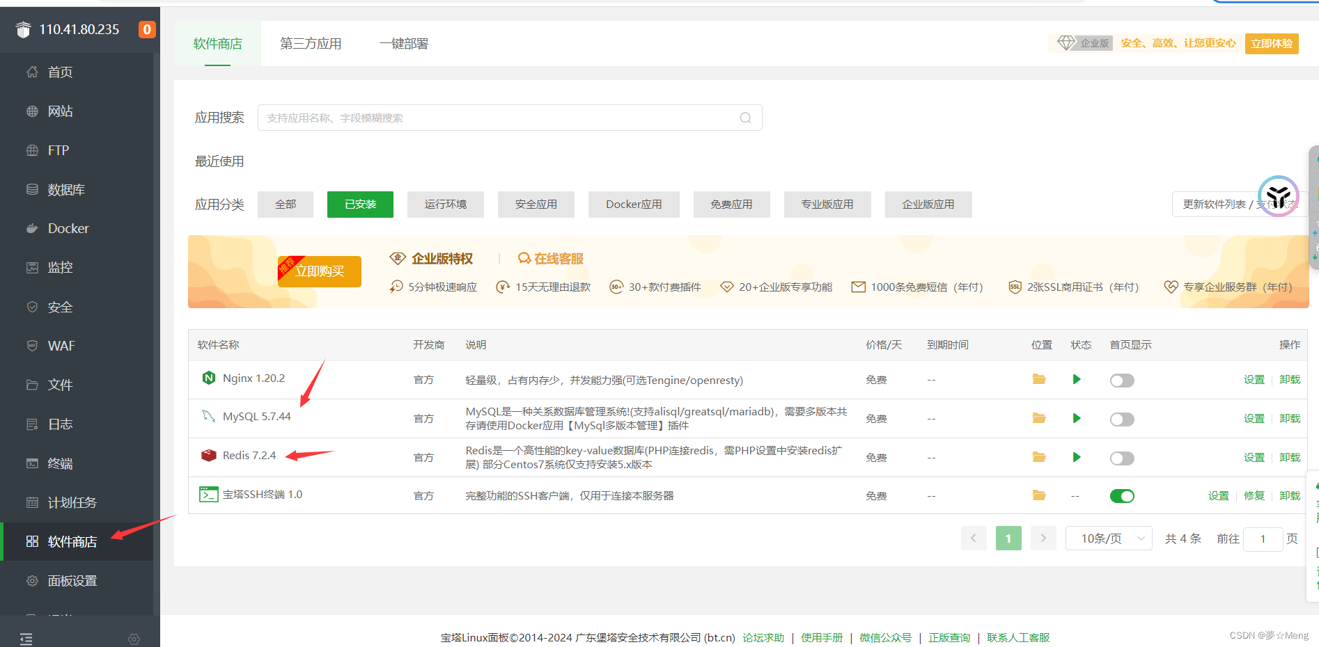The image size is (1319, 647).
Task: Open the MySQL install location folder icon
Action: point(1039,418)
